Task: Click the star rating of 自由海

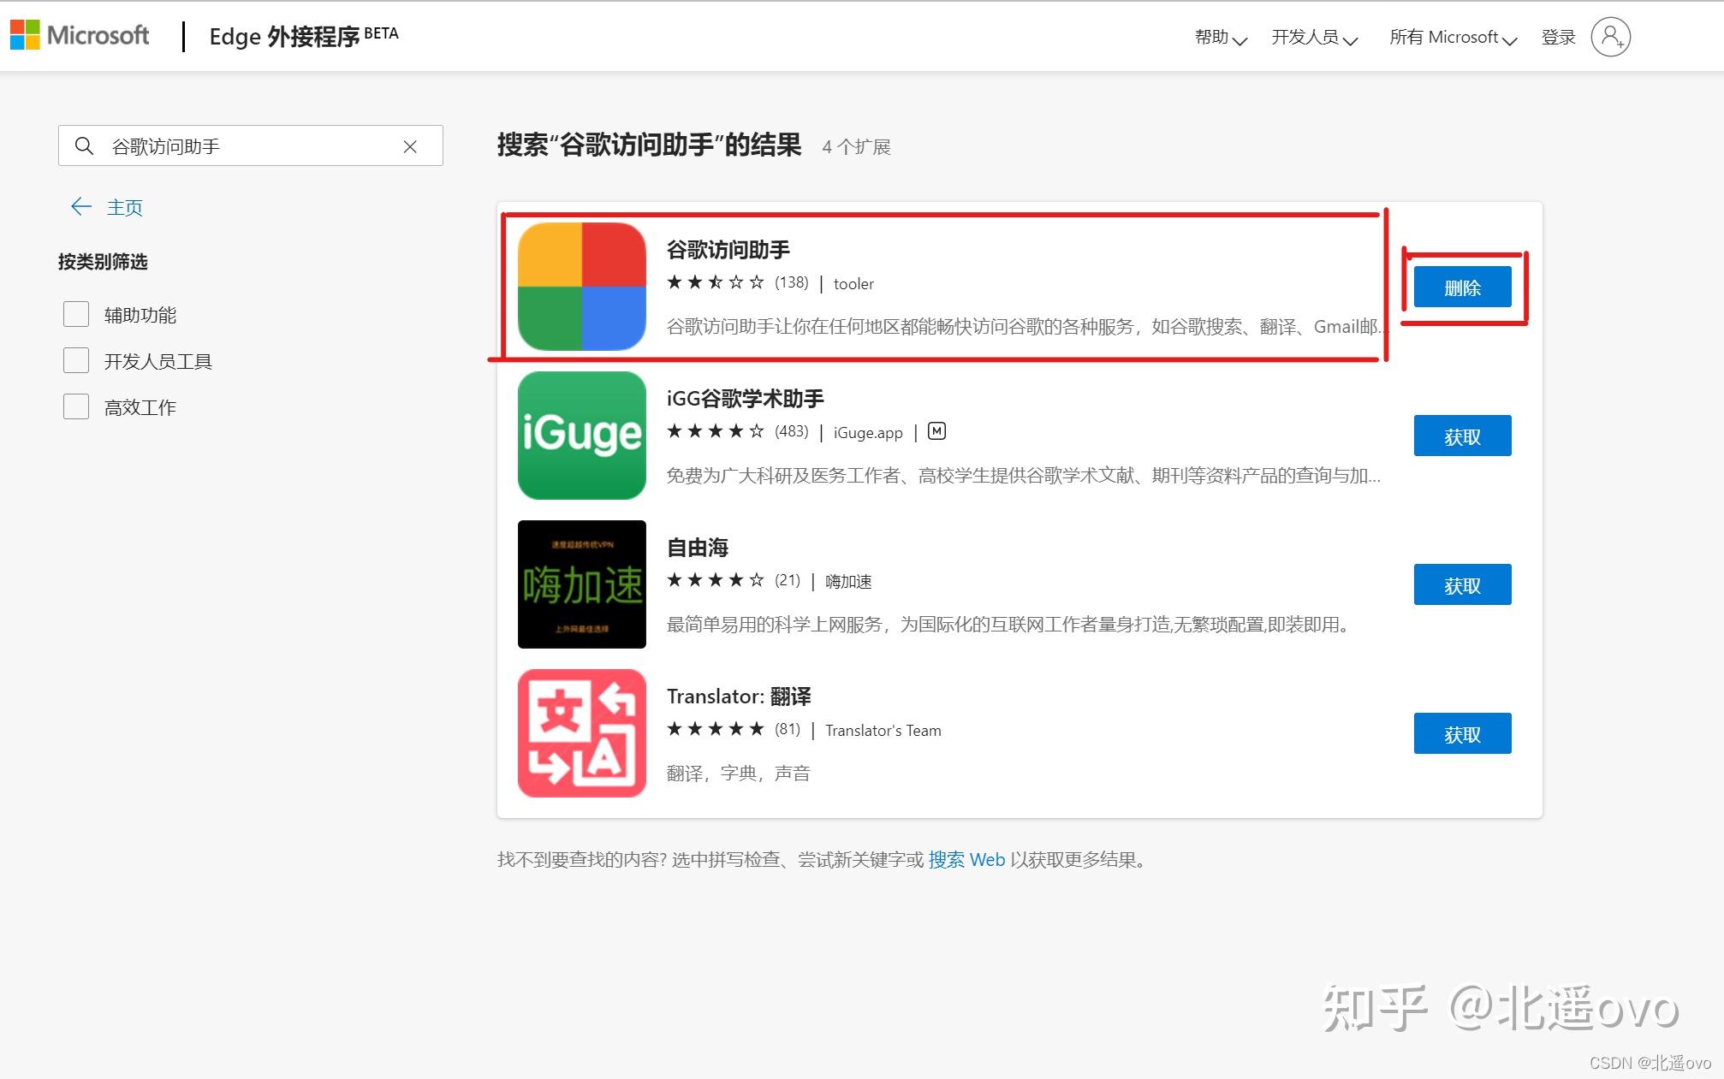Action: (x=716, y=580)
